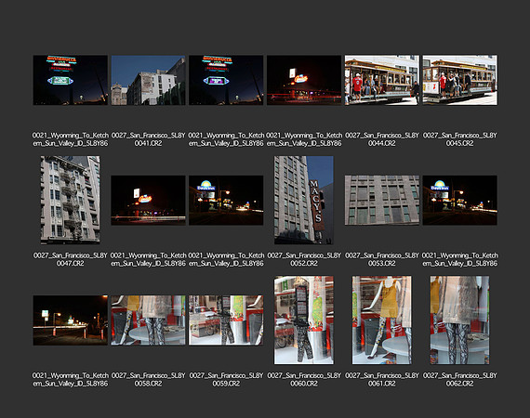Click the filename label ending 0052.CR2

tap(304, 259)
